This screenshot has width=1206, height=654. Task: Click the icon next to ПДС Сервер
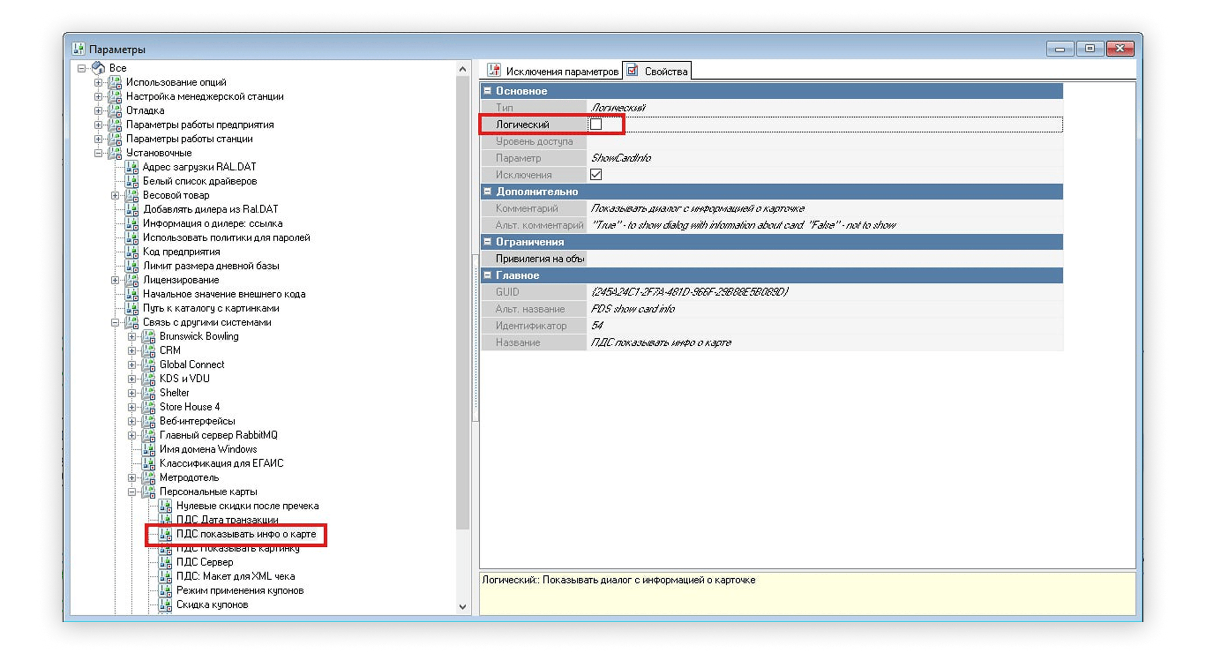coord(165,562)
